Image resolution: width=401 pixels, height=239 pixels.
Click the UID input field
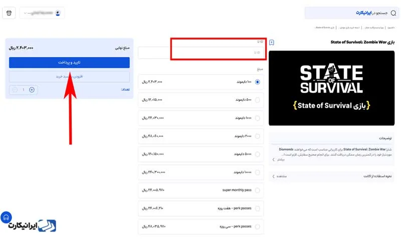point(201,53)
